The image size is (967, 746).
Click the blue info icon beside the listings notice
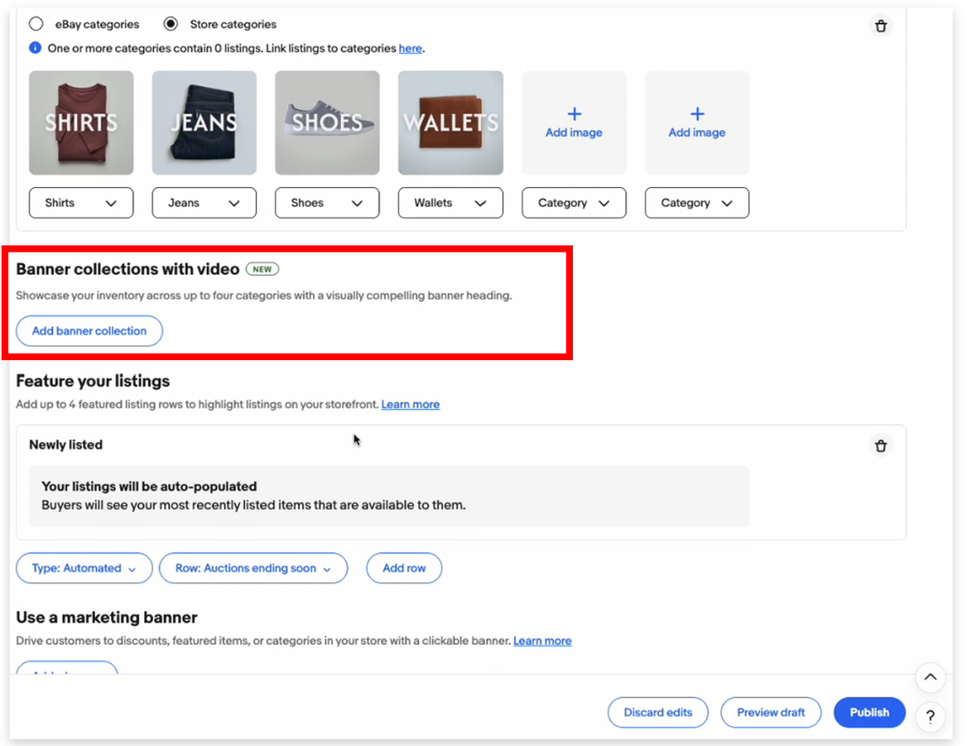click(35, 48)
